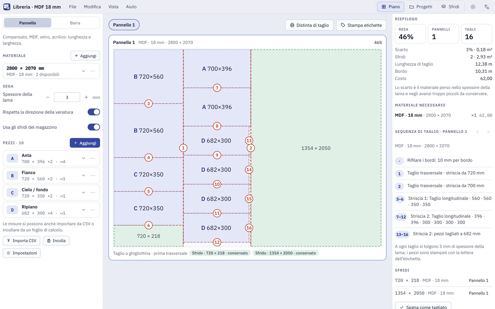Expand the Anta piece row
The height and width of the screenshot is (309, 495).
tap(83, 158)
